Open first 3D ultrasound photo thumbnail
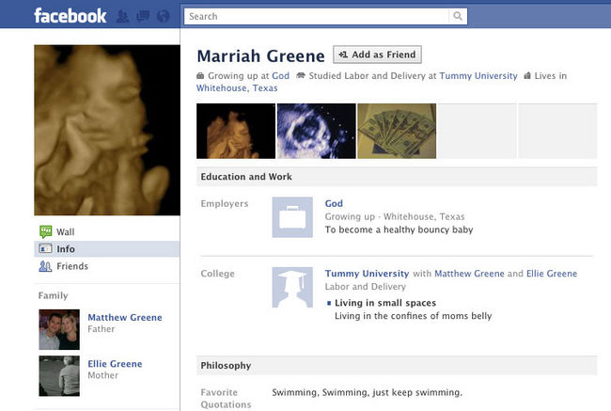The height and width of the screenshot is (411, 611). pos(236,131)
